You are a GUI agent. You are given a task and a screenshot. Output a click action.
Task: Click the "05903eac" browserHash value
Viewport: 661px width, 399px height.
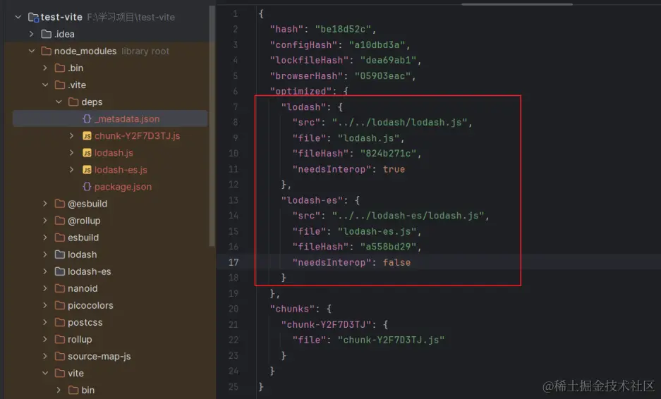382,76
